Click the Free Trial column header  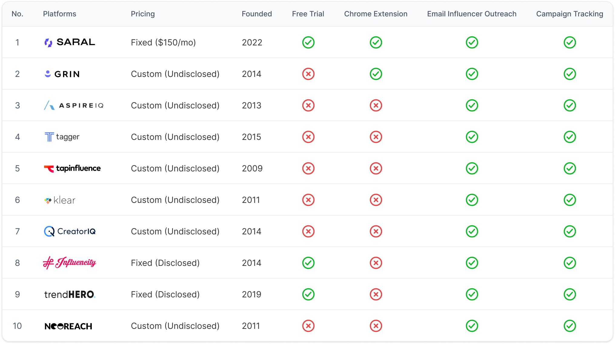click(308, 14)
